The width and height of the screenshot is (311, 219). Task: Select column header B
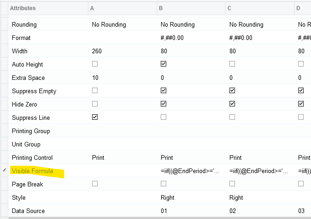(x=191, y=8)
